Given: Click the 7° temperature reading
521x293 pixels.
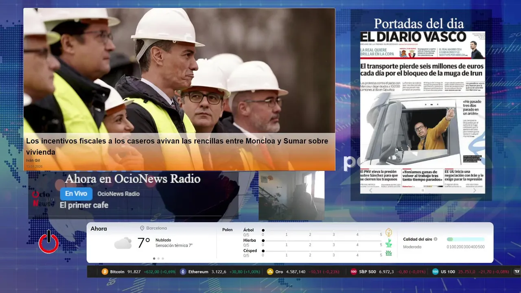Looking at the screenshot, I should (x=144, y=243).
